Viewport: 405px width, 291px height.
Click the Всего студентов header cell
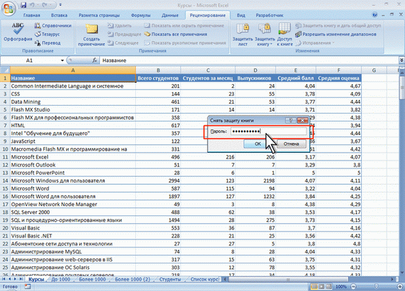pos(158,78)
